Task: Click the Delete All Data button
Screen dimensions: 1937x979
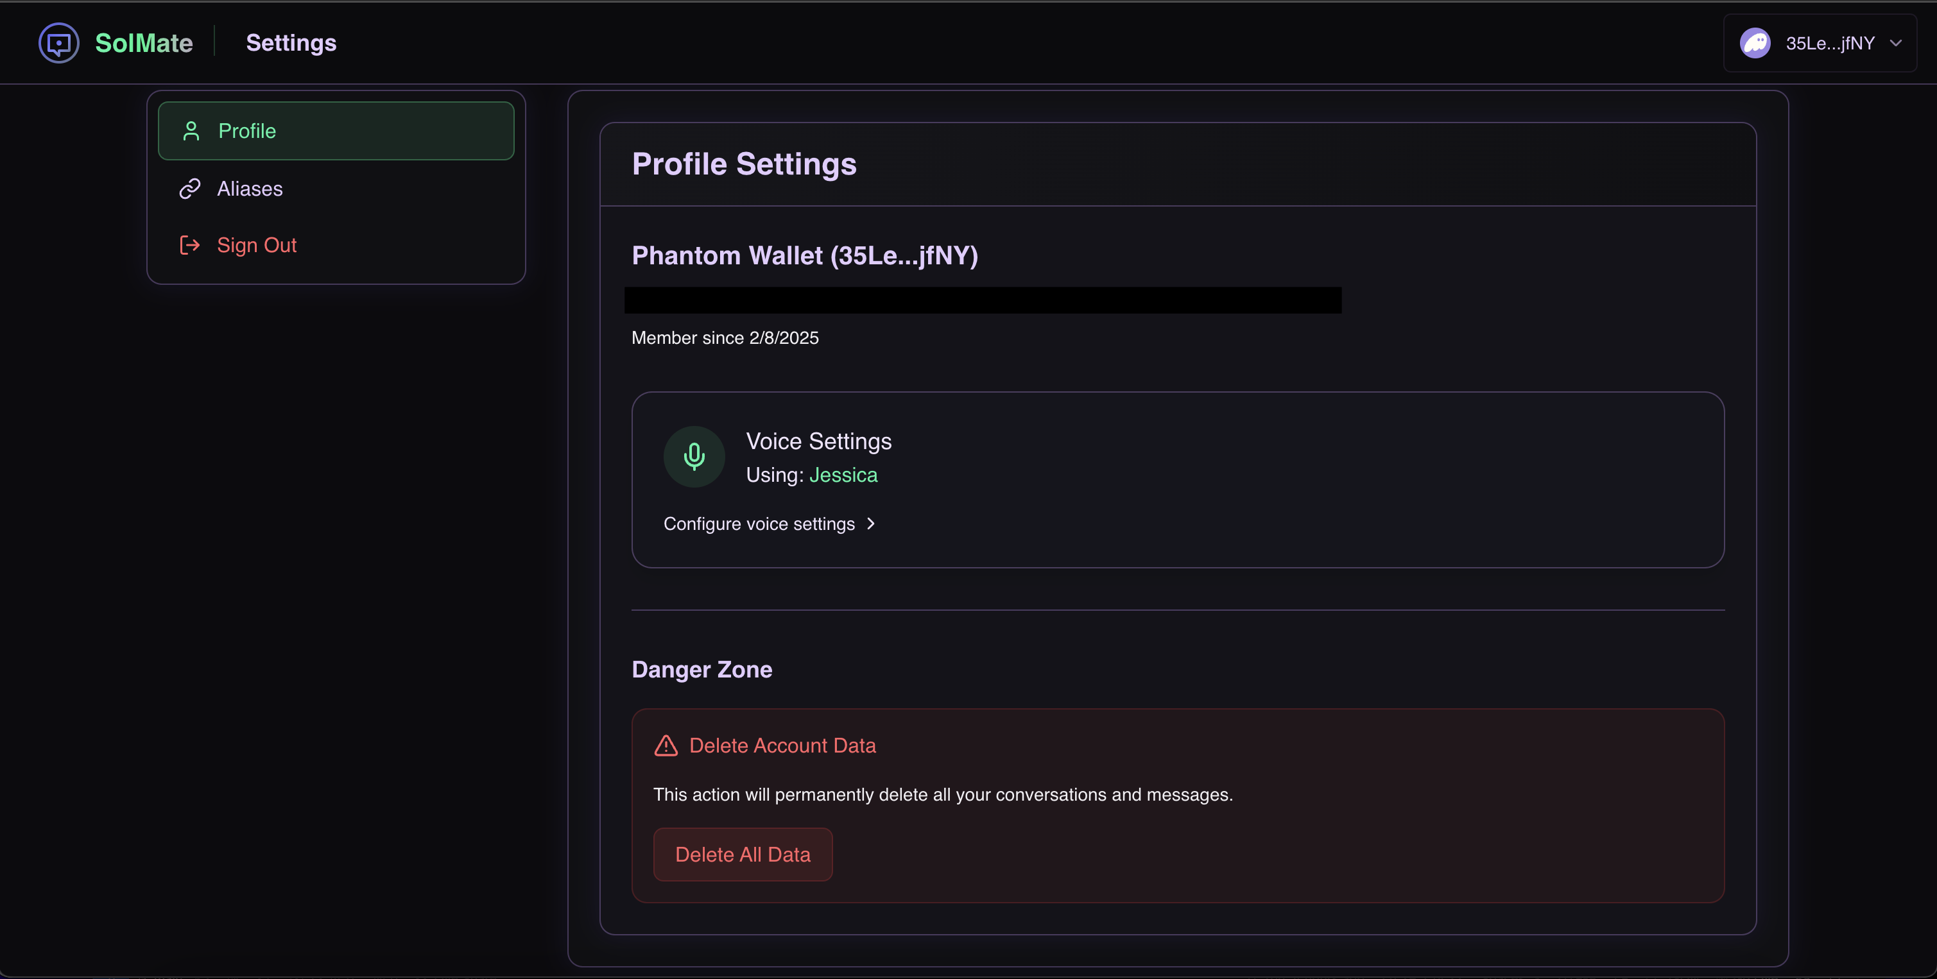Action: pyautogui.click(x=742, y=855)
